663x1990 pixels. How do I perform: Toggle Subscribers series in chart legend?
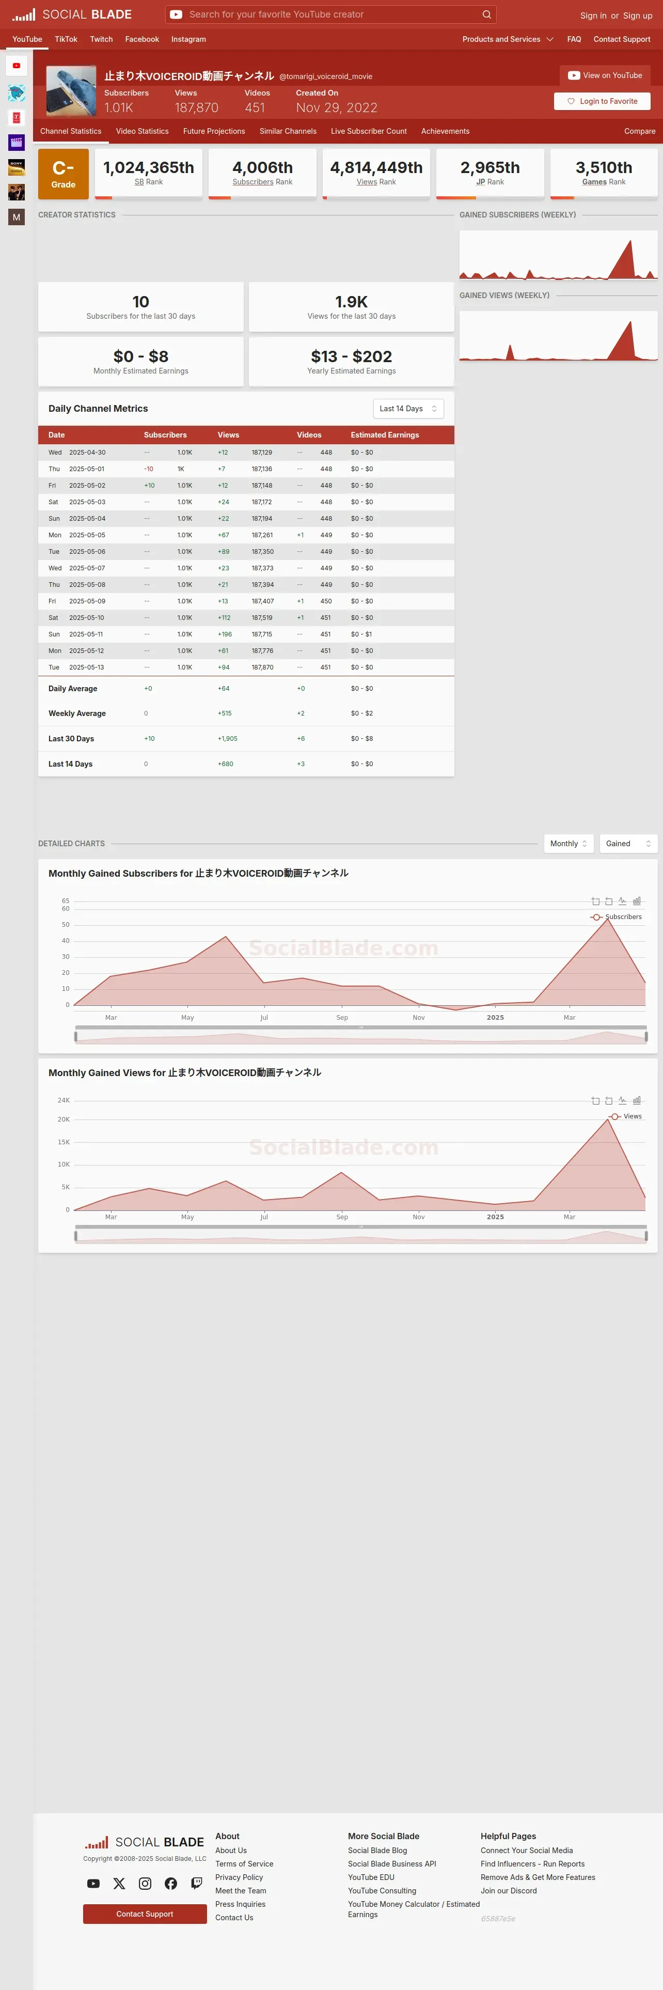[x=616, y=917]
